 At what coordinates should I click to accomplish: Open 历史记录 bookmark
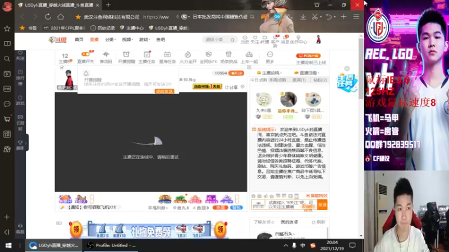(x=103, y=28)
